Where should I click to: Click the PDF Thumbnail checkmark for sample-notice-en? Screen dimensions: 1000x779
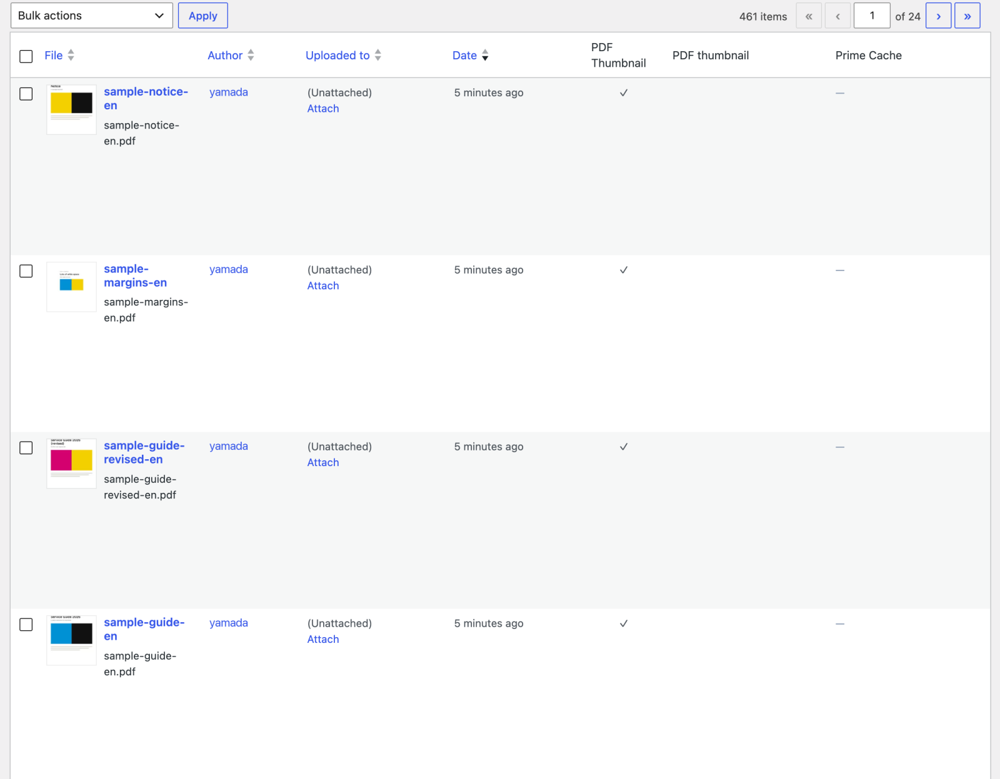click(x=624, y=92)
